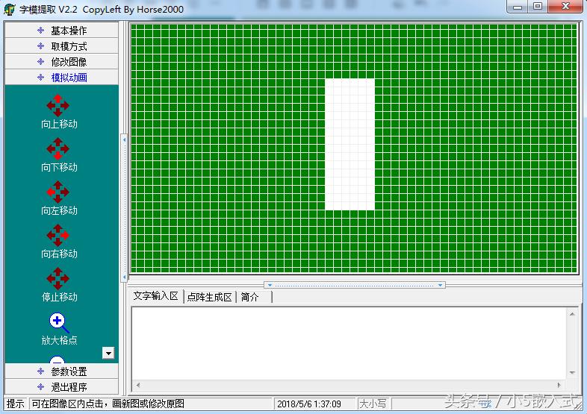This screenshot has width=587, height=414.
Task: Click the zoom in grid (放大格点) magnifier icon
Action: tap(58, 322)
